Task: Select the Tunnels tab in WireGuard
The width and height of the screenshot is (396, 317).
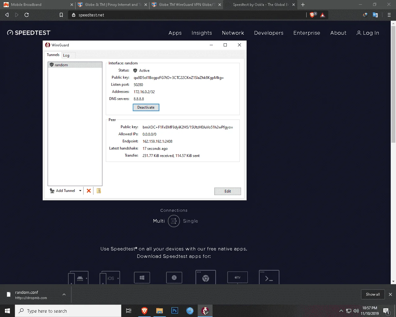Action: (x=53, y=55)
